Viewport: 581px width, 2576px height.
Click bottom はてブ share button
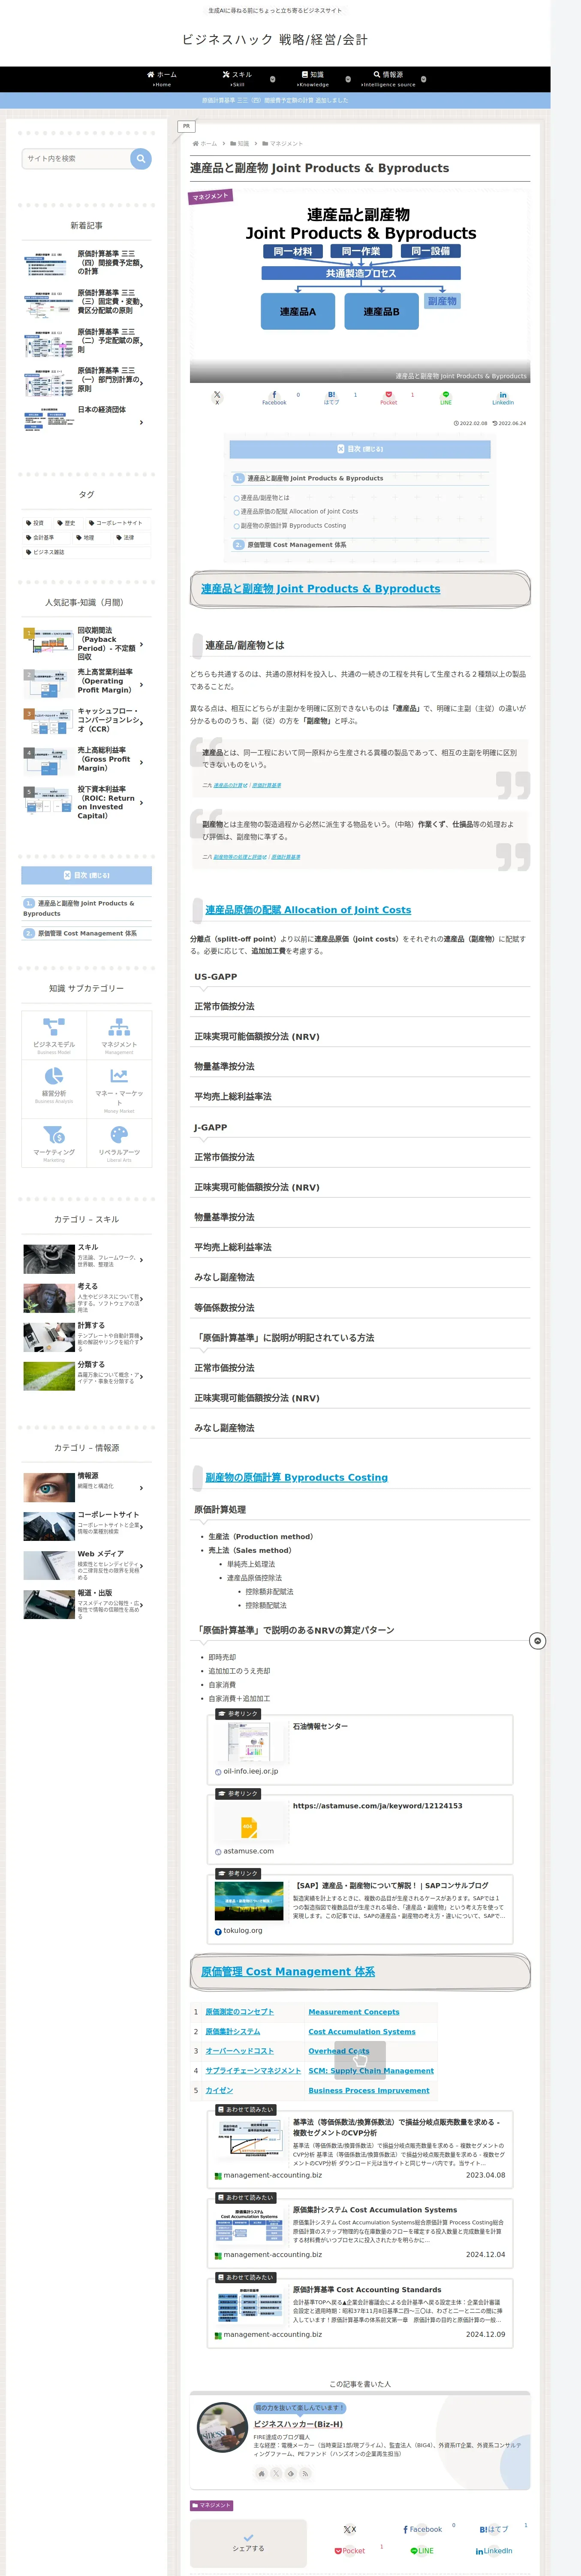494,2529
